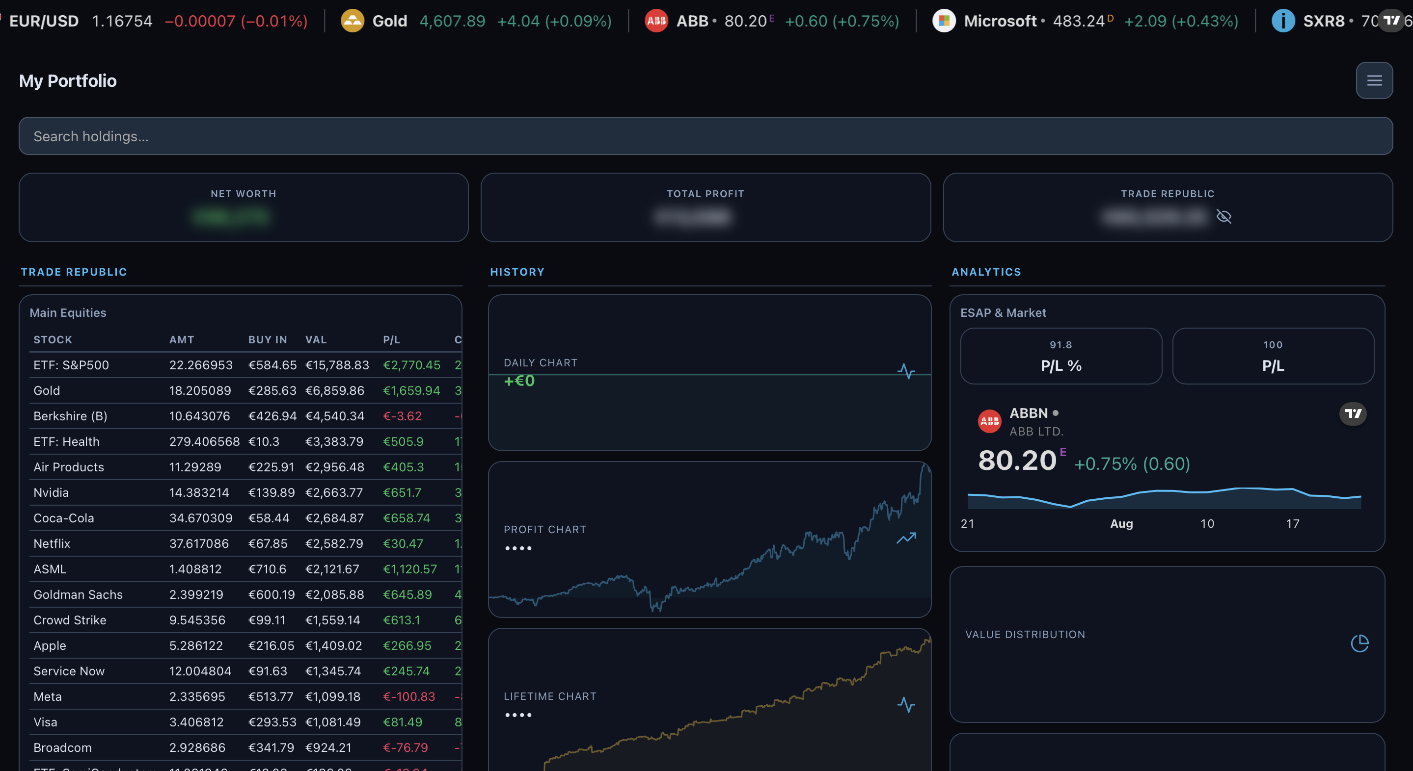Select the ASML row
1413x771 pixels.
pos(246,569)
